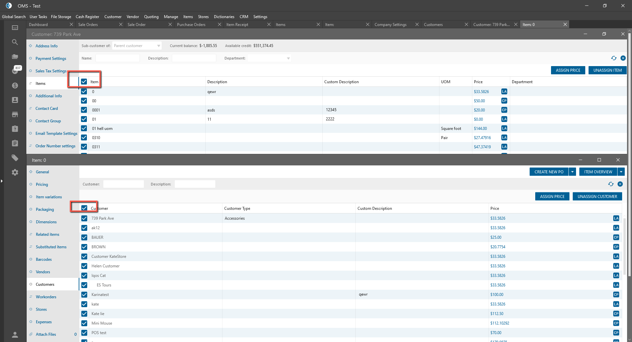Click the dollar sign cash register sidebar icon
Screen dimensions: 632x342
[15, 85]
